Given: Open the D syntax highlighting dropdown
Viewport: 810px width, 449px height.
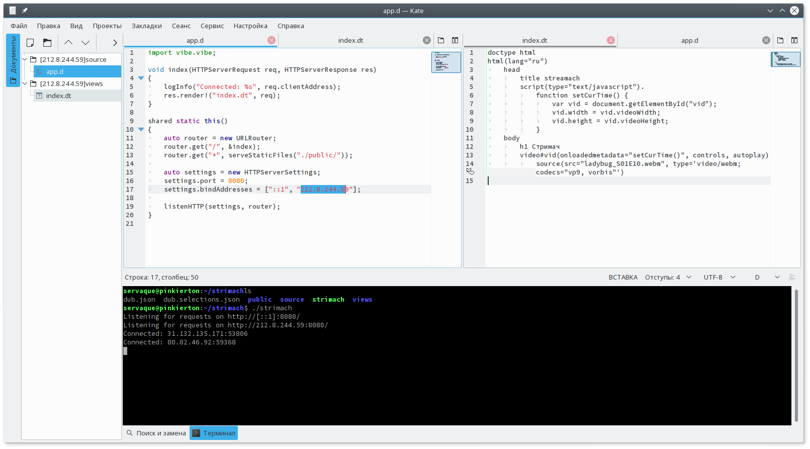Looking at the screenshot, I should 767,277.
